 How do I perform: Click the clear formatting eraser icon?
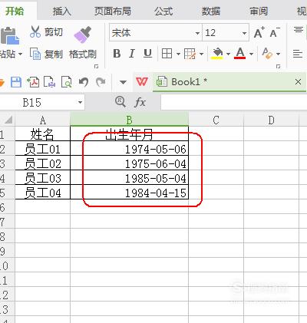(x=267, y=54)
